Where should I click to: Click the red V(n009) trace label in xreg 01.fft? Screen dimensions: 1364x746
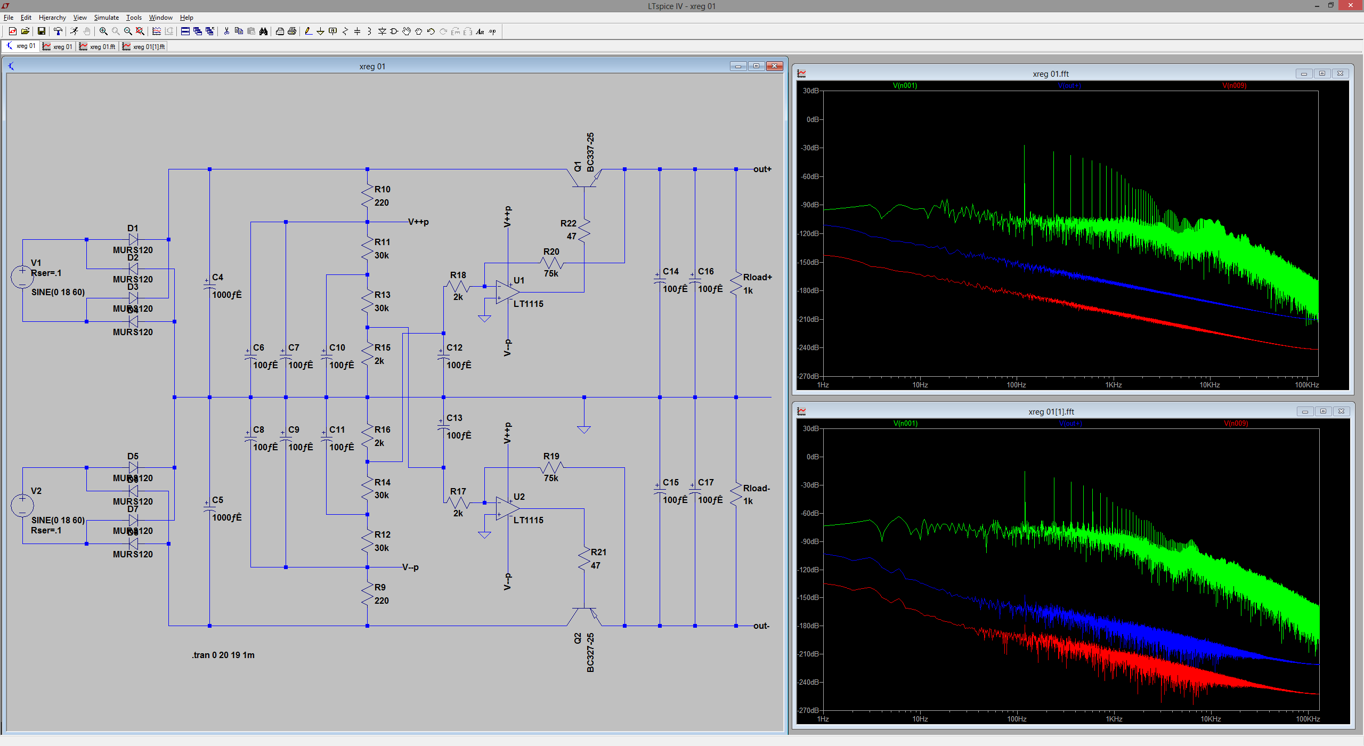coord(1235,86)
